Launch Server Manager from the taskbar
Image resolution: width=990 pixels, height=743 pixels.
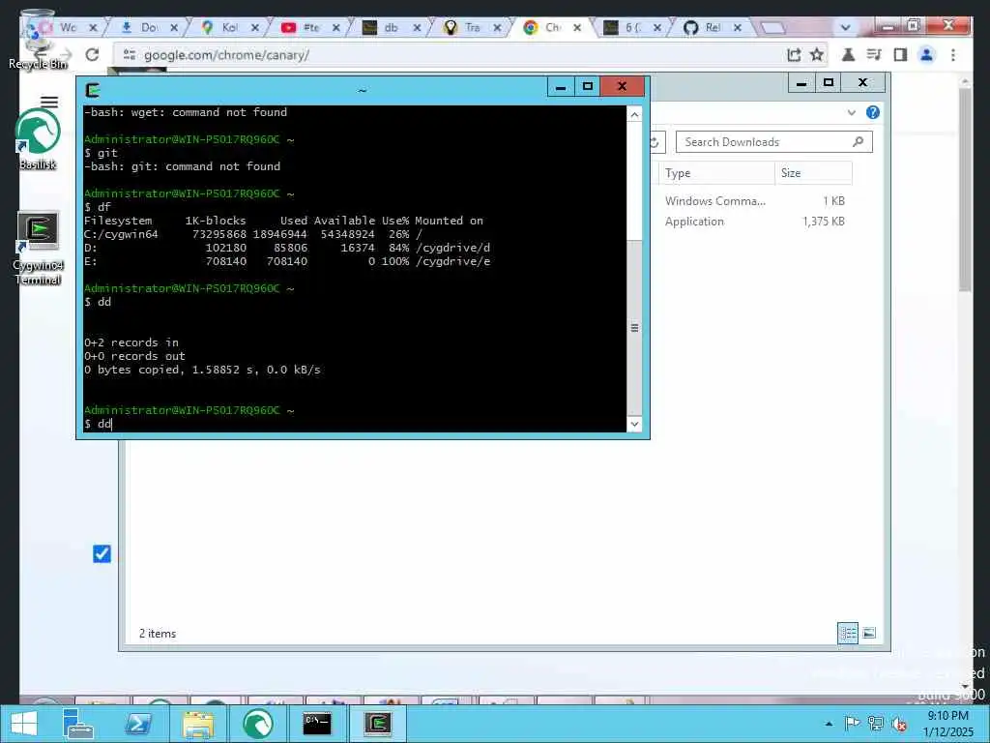tap(78, 724)
